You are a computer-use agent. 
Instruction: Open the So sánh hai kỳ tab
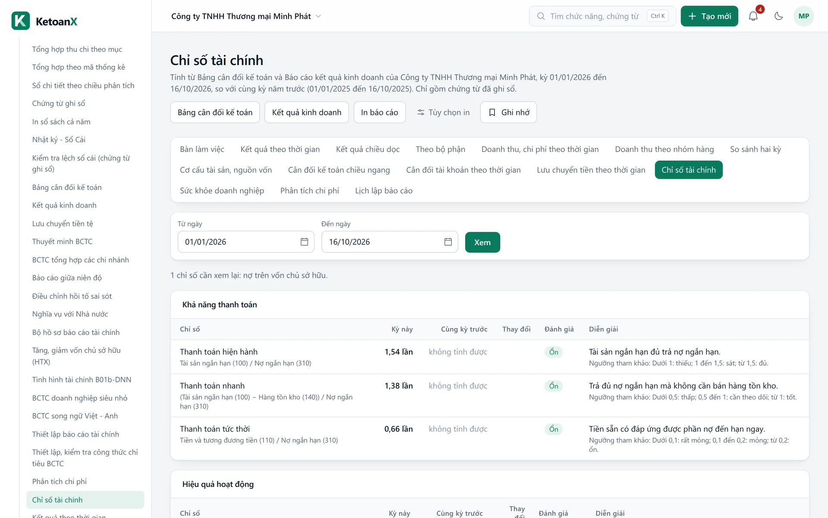756,149
